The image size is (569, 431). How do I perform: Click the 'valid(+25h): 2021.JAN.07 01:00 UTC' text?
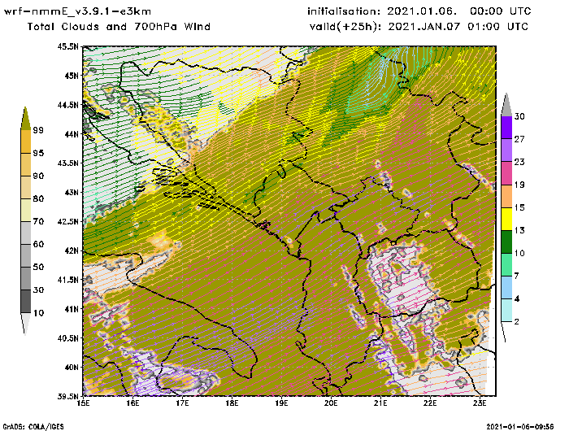419,27
